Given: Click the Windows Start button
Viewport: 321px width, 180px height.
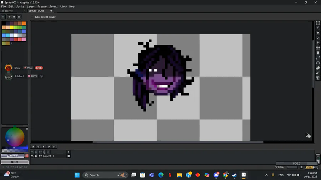Looking at the screenshot, I should click(x=77, y=175).
